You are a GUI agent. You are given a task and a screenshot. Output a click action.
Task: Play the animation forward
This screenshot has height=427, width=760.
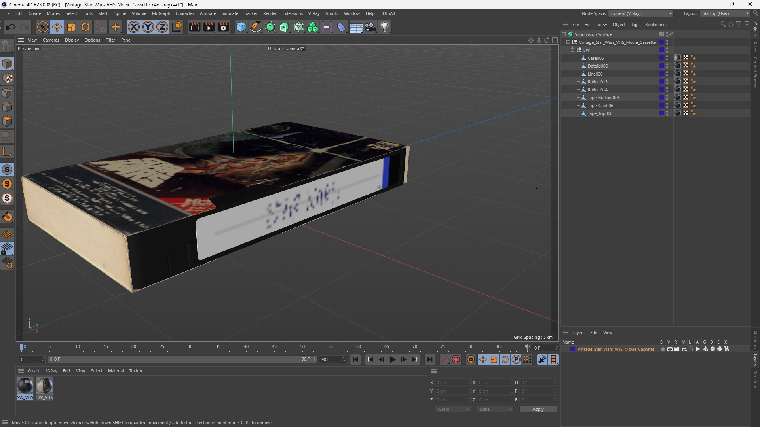coord(392,359)
